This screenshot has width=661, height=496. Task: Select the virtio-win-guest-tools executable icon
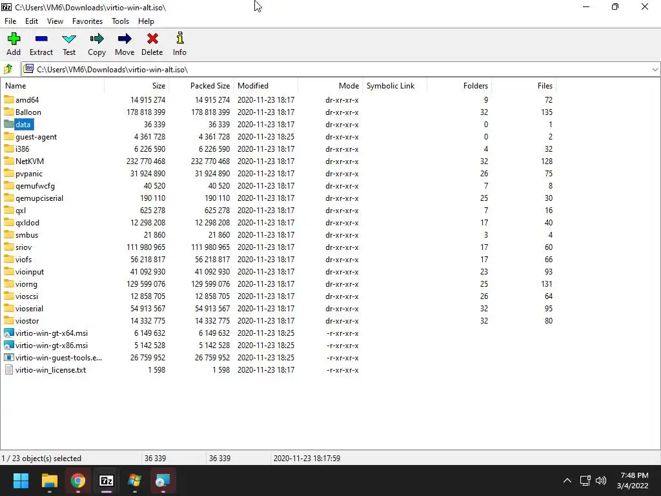tap(9, 357)
